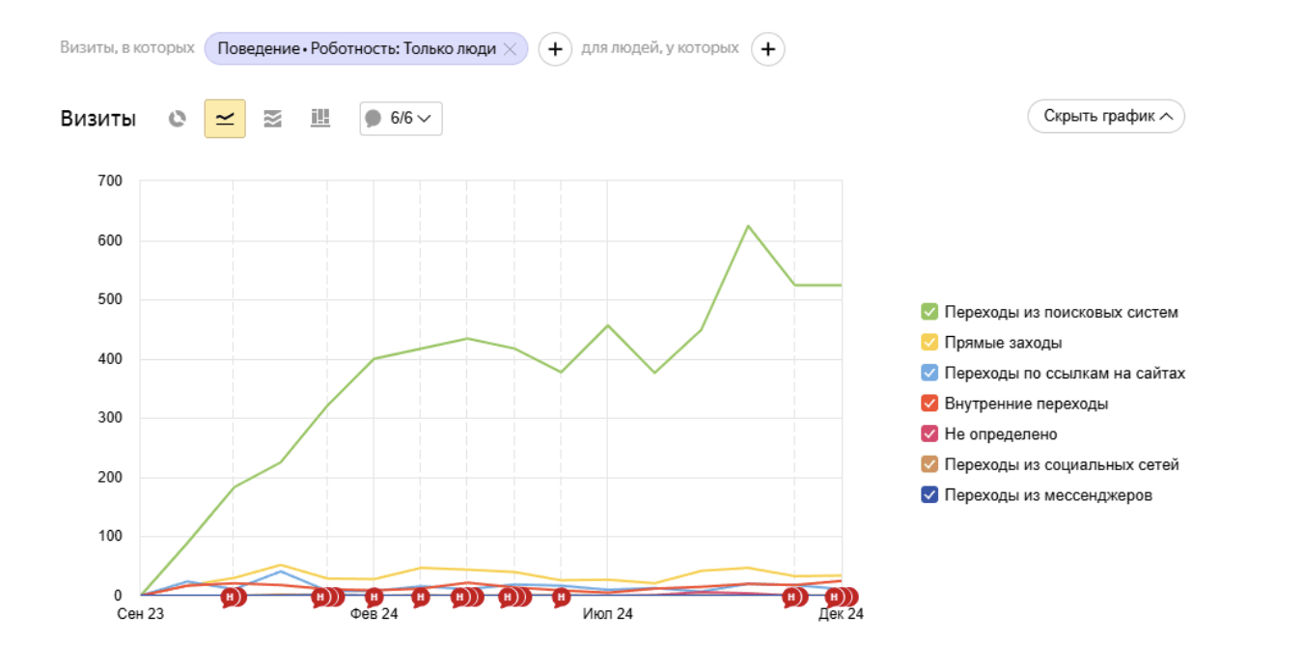This screenshot has width=1303, height=670.
Task: Open the Поведение Роботность filter chip
Action: click(x=356, y=48)
